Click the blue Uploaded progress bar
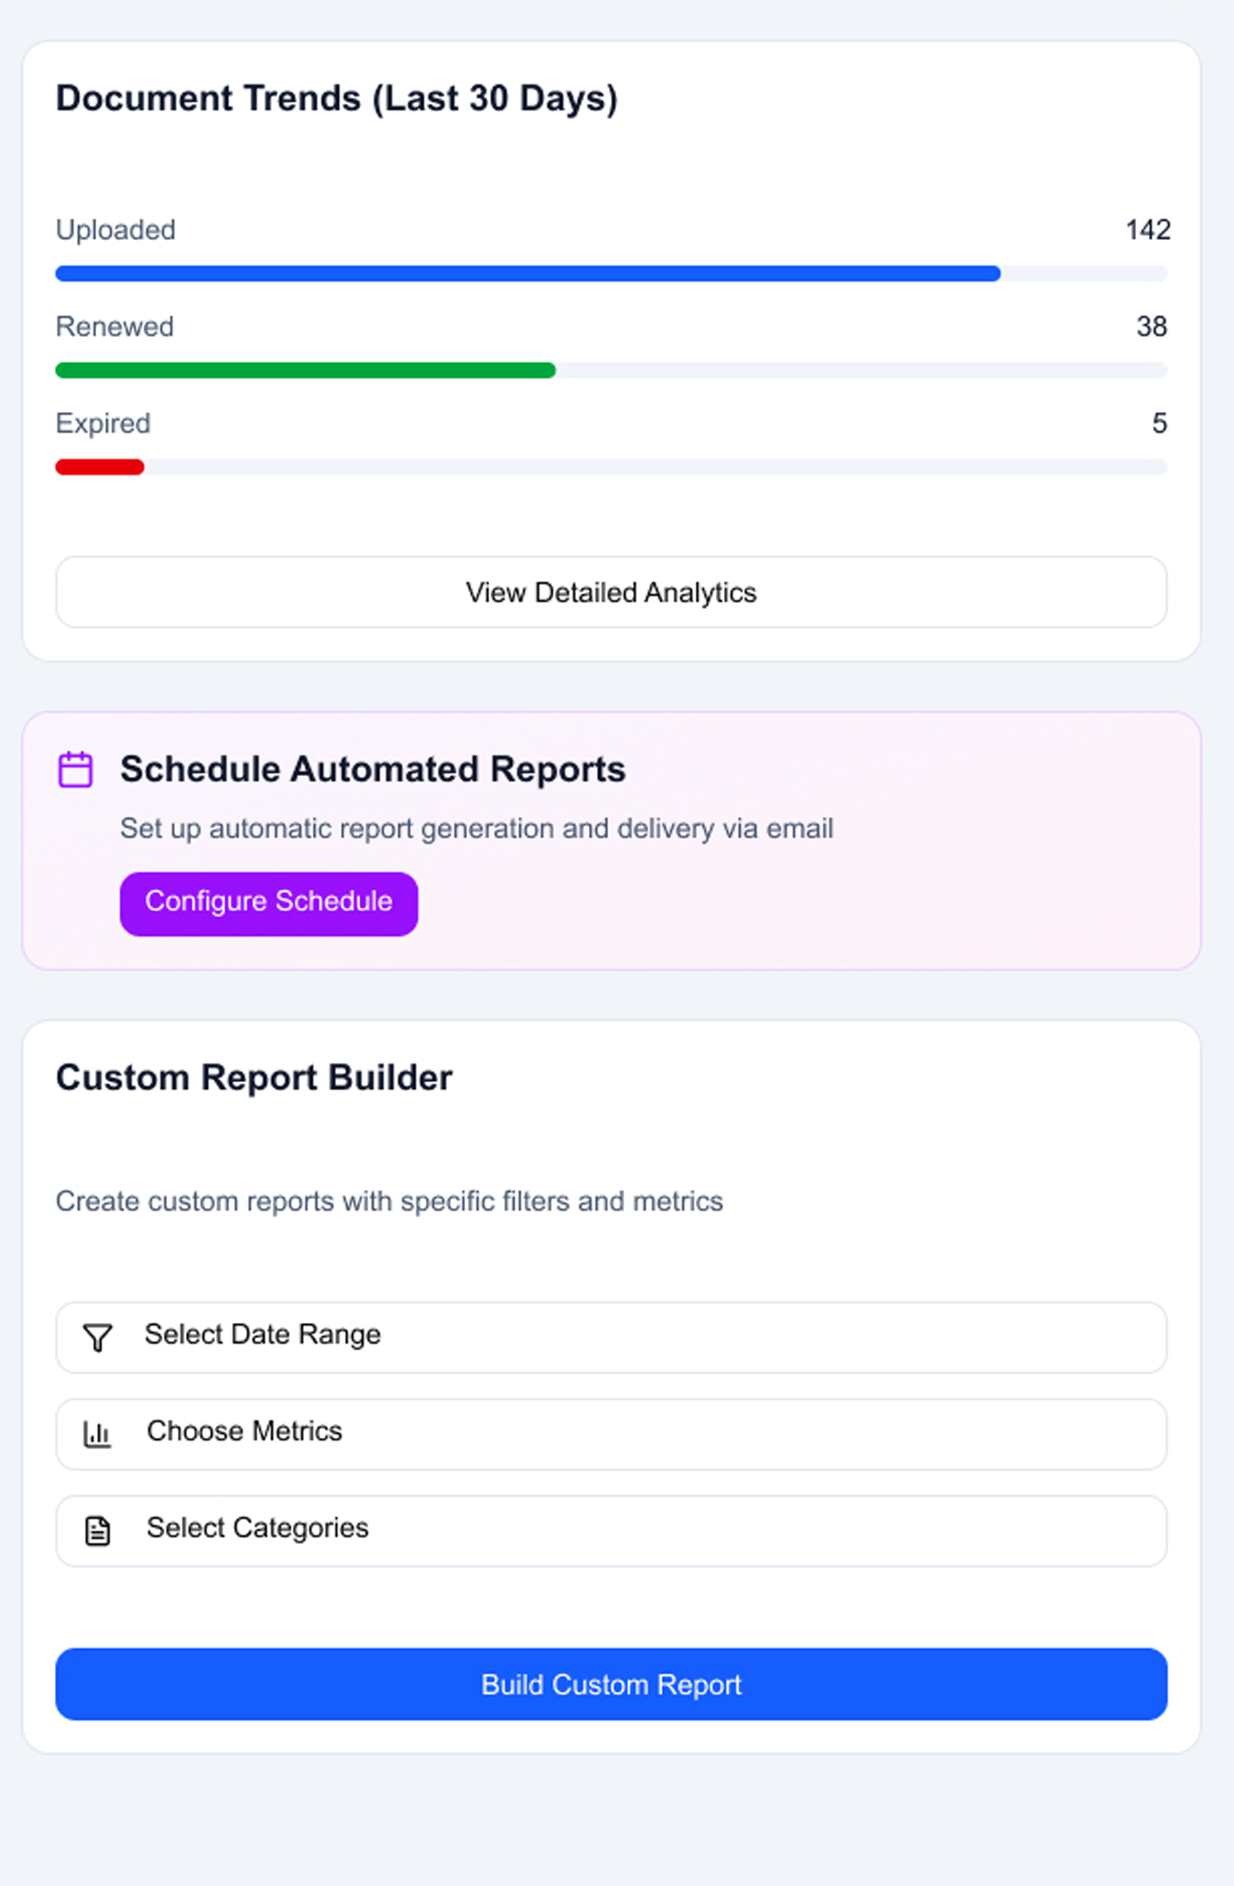 click(x=527, y=274)
